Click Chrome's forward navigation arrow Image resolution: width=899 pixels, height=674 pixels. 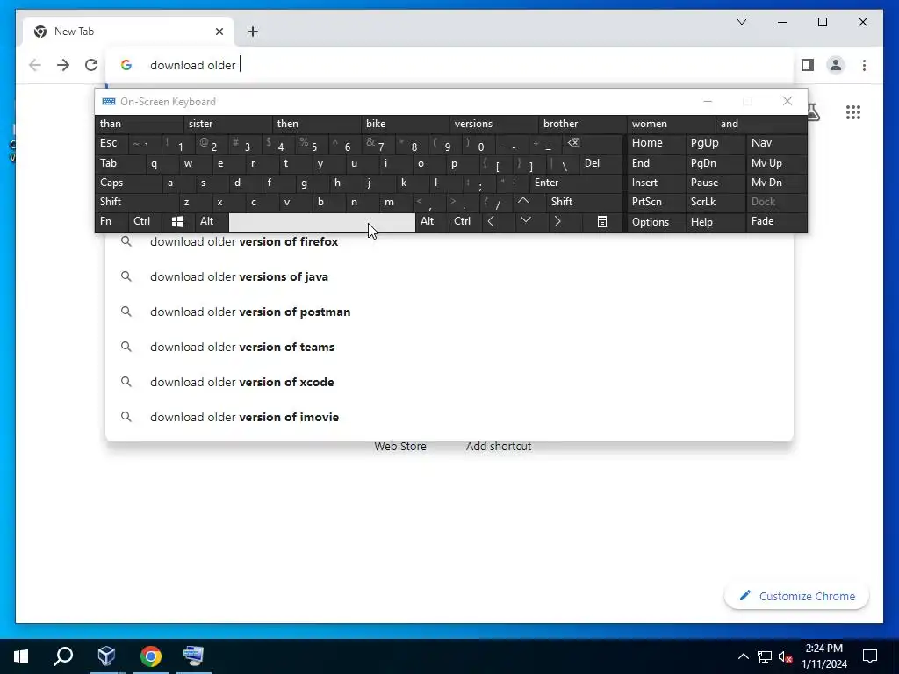(63, 65)
